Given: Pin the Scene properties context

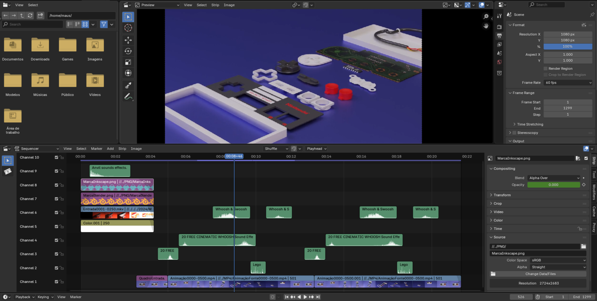Looking at the screenshot, I should pos(592,14).
